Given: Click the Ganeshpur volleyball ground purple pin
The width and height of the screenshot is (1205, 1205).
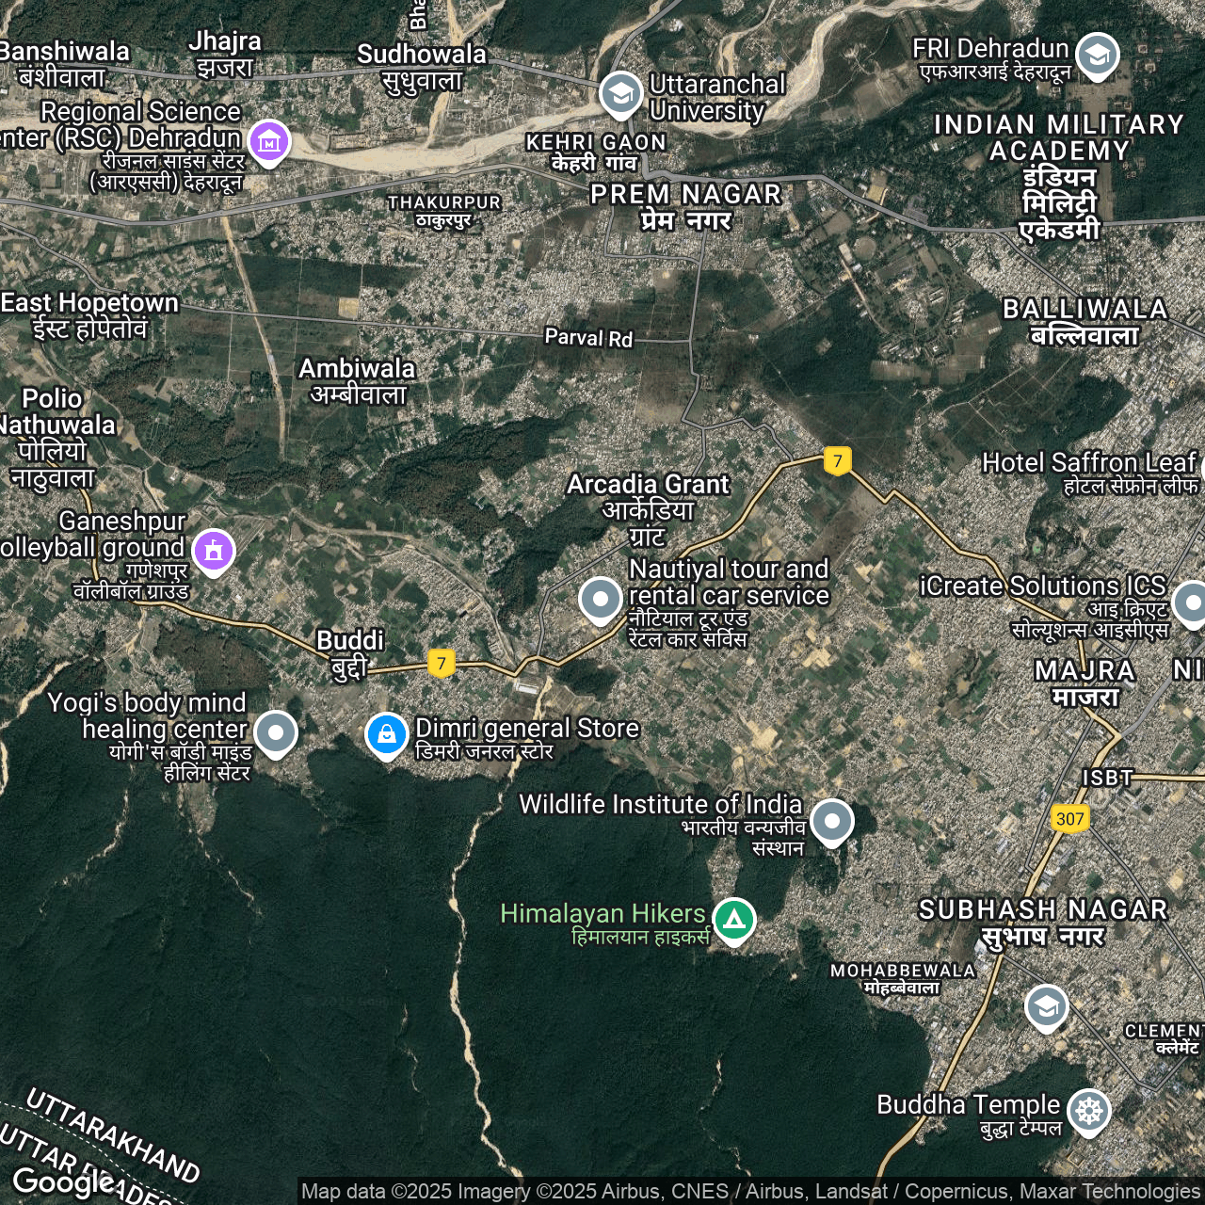Looking at the screenshot, I should pyautogui.click(x=214, y=550).
